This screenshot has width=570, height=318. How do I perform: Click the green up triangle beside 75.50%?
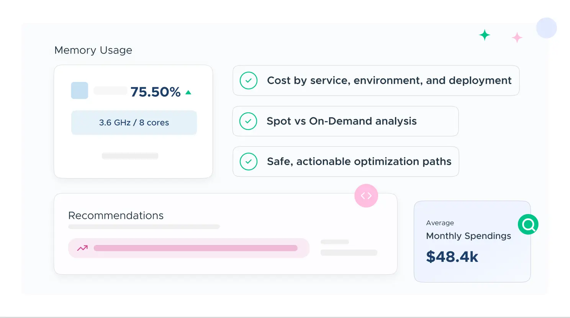(x=188, y=92)
